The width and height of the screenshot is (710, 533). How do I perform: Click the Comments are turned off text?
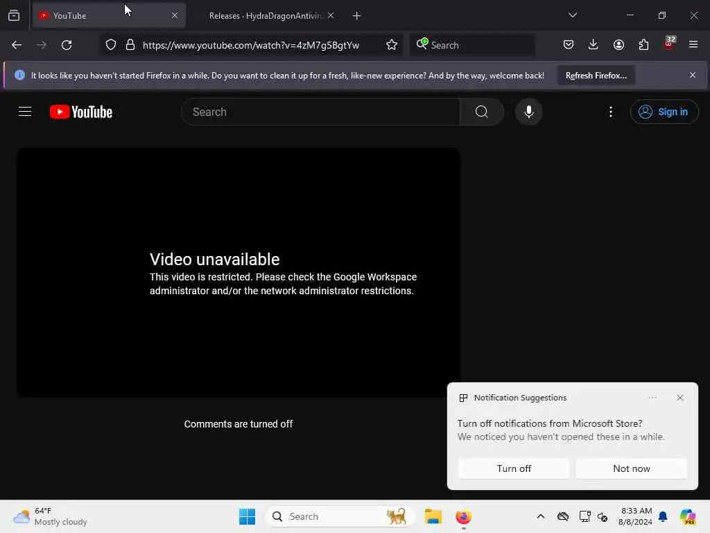[x=239, y=424]
